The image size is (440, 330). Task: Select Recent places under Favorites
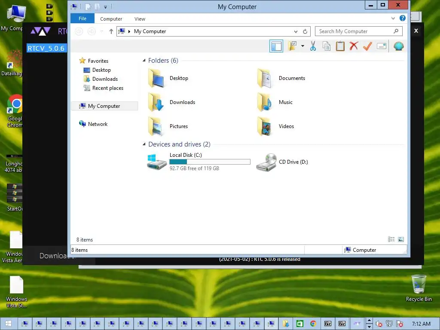(x=108, y=88)
